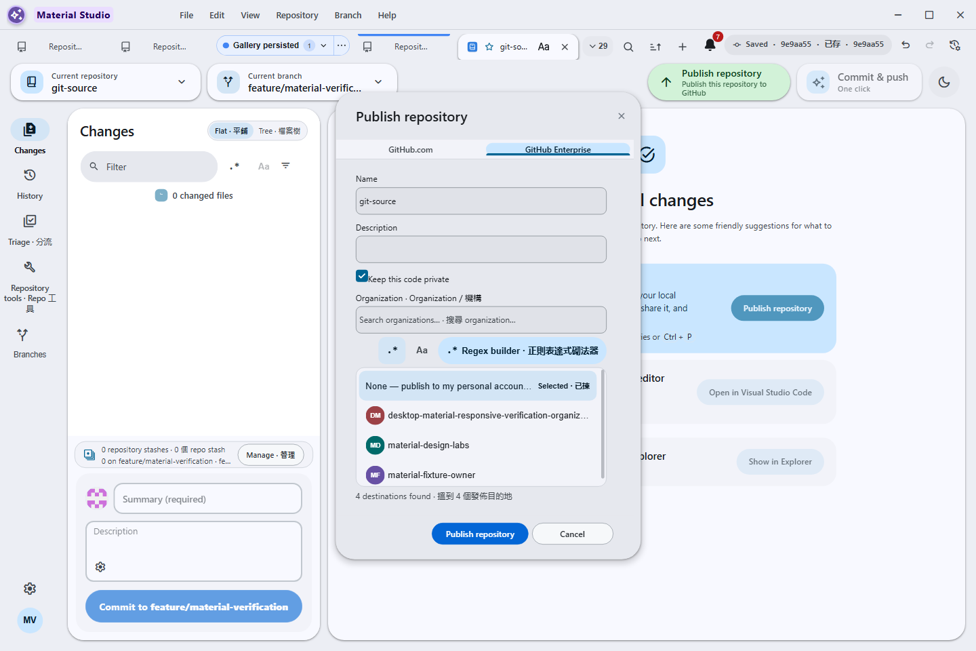Toggle match case Aa in organization search
The height and width of the screenshot is (651, 976).
(422, 351)
